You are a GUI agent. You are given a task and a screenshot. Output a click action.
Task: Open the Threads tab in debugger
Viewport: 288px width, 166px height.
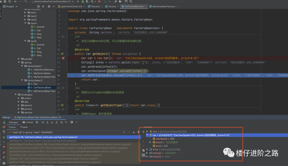(x=24, y=127)
